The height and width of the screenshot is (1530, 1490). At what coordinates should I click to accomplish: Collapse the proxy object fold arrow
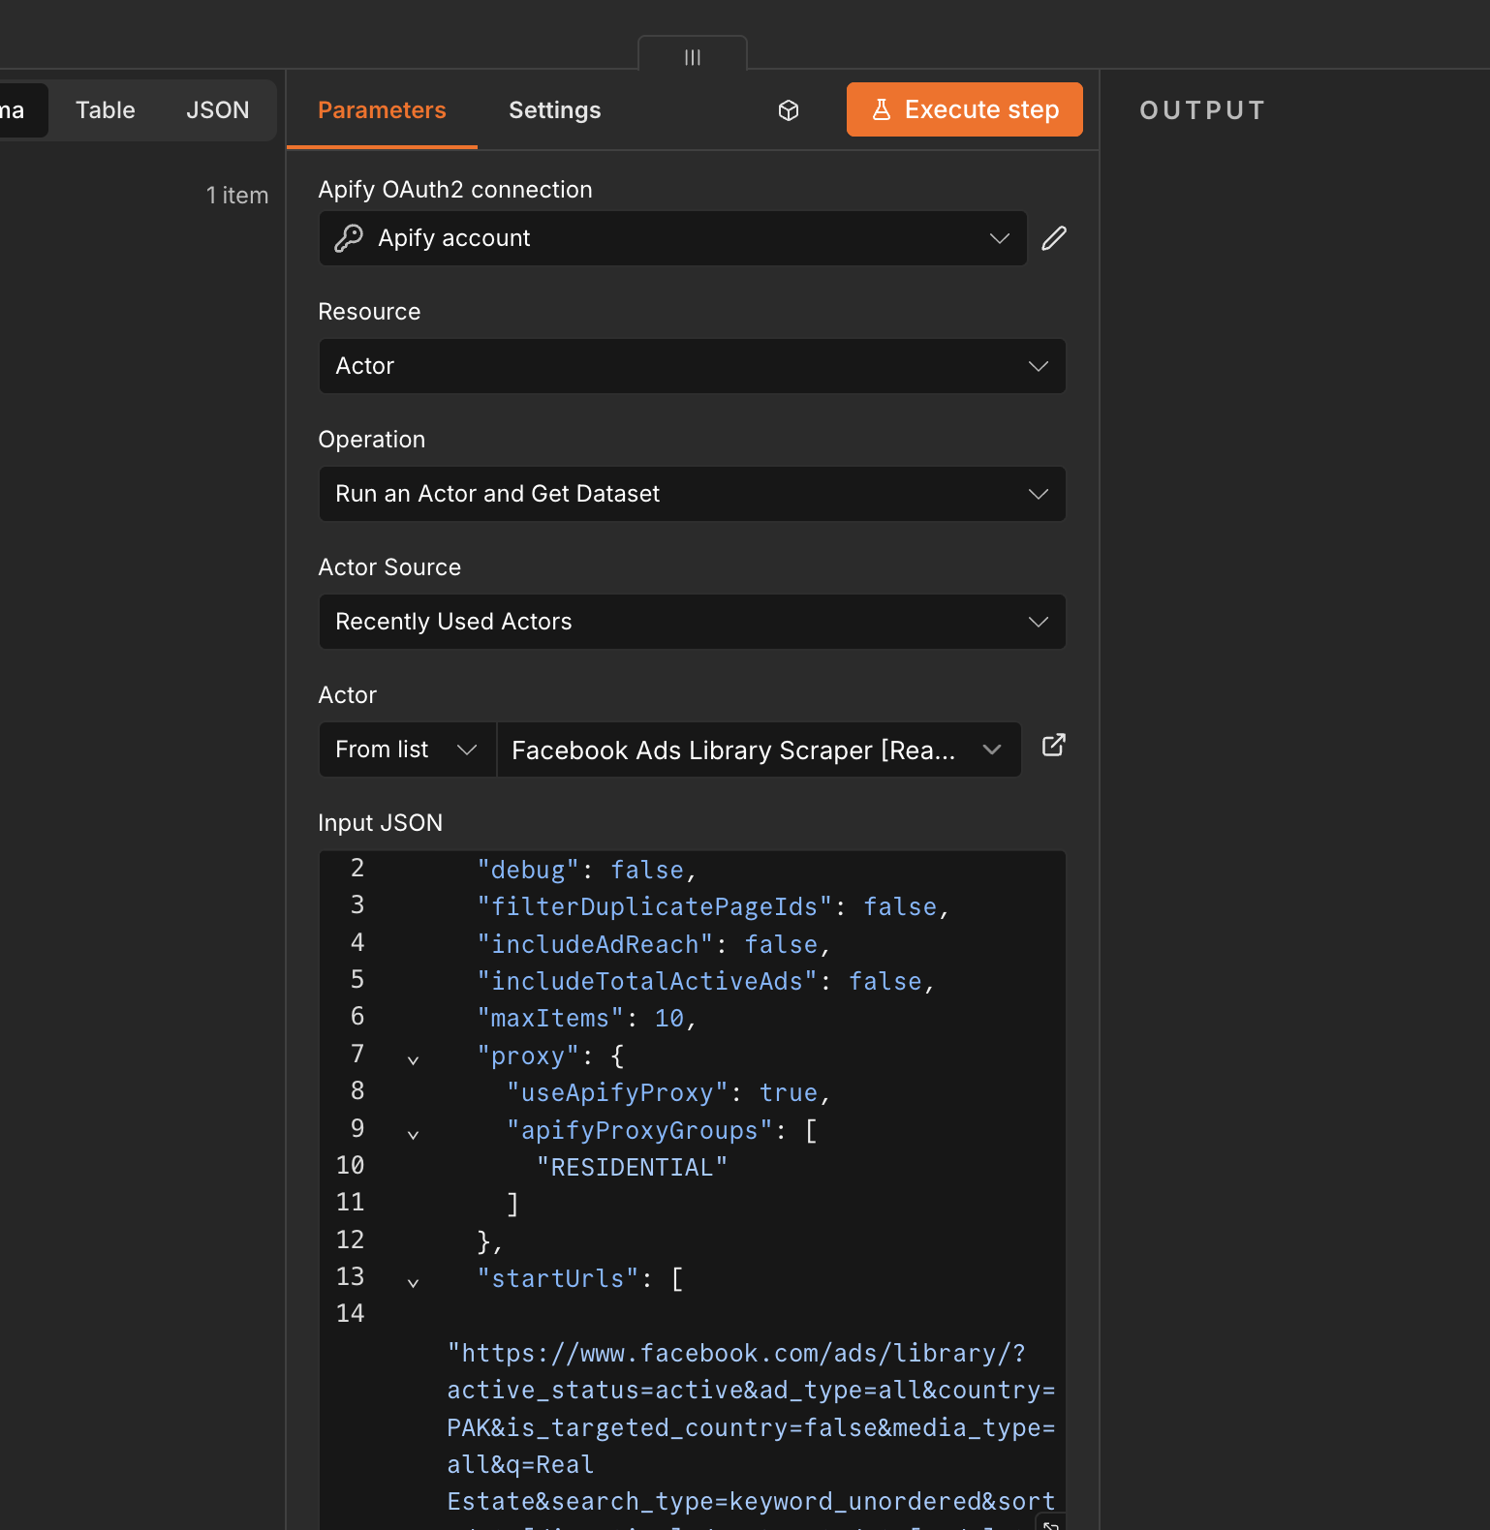pos(414,1060)
